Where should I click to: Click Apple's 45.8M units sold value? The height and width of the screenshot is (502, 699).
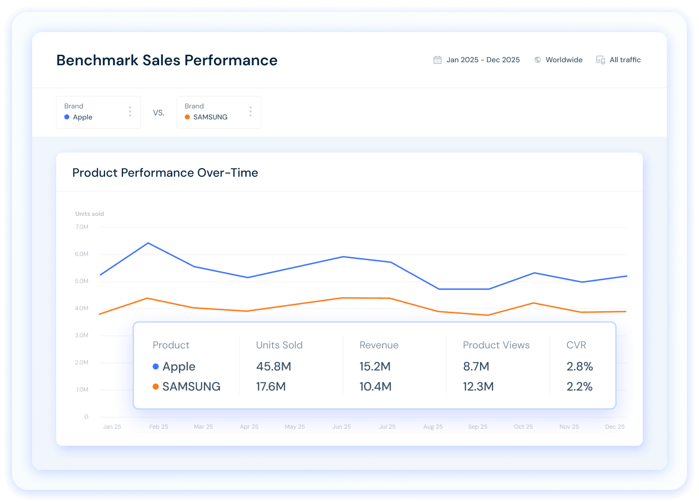tap(274, 366)
